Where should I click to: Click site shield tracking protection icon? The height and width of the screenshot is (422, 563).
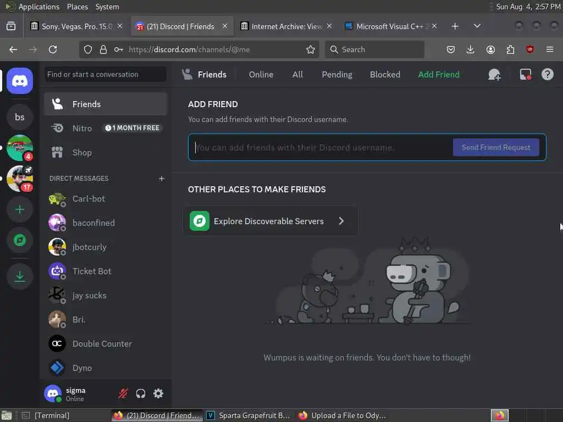(88, 49)
